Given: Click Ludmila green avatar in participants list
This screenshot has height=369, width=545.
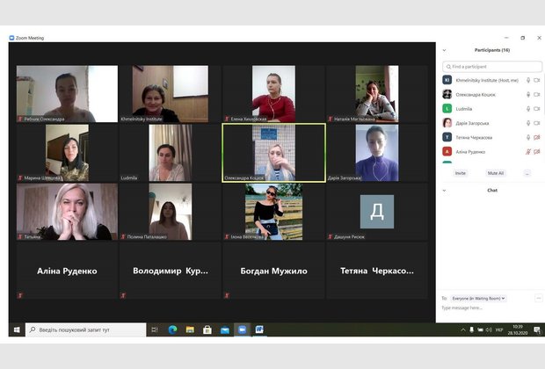Looking at the screenshot, I should click(447, 109).
